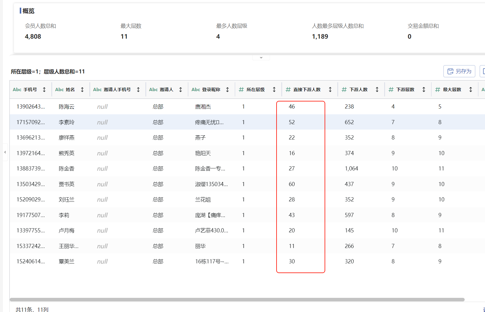The width and height of the screenshot is (485, 312).
Task: Click the 共11条, 11列 status text
Action: (x=32, y=309)
